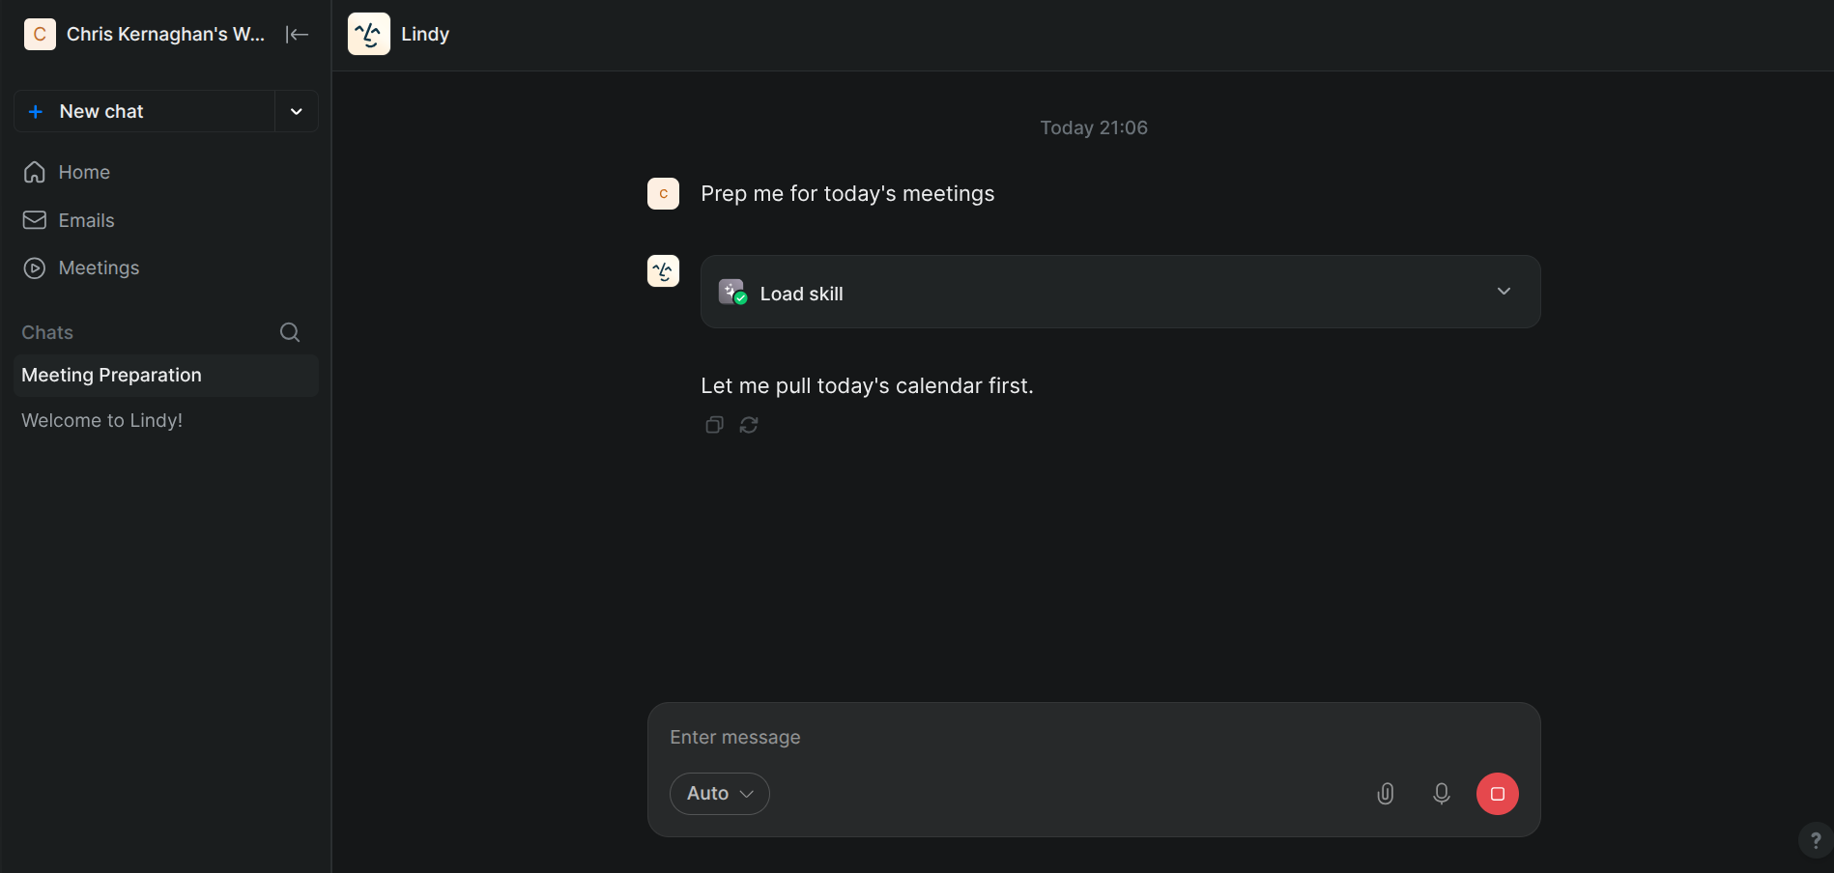The height and width of the screenshot is (873, 1834).
Task: Click the search chats magnifier icon
Action: pyautogui.click(x=290, y=332)
